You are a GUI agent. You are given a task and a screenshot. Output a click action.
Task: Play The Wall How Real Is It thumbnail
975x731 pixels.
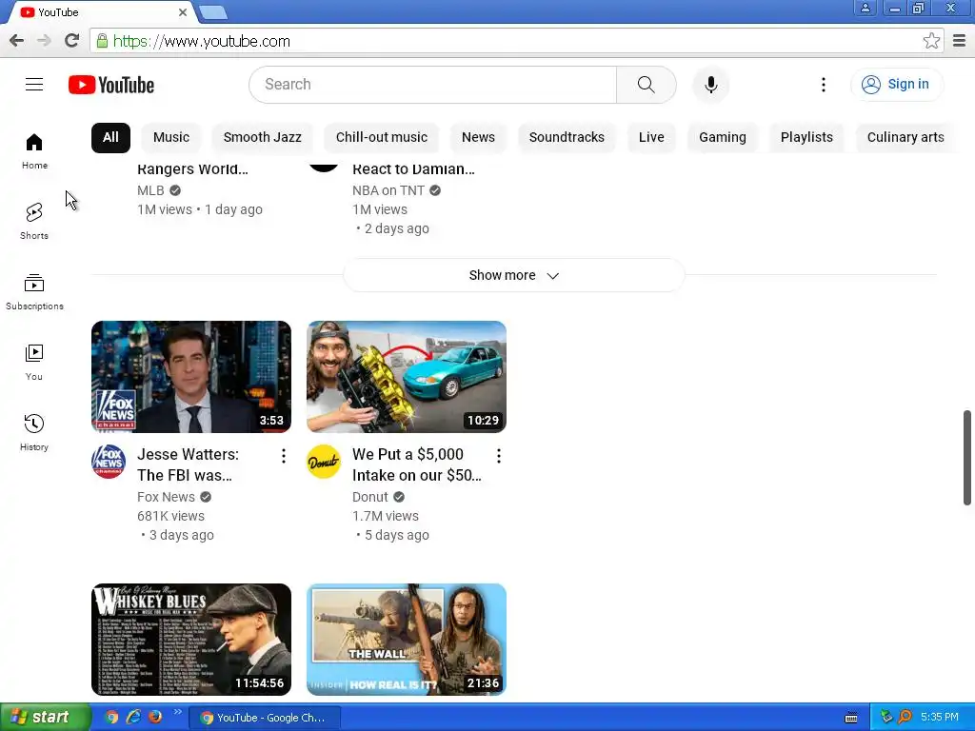tap(406, 639)
